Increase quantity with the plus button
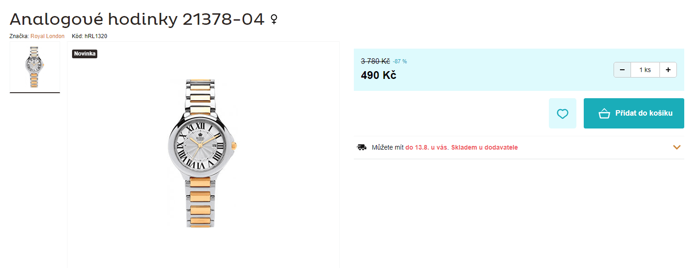Image resolution: width=687 pixels, height=268 pixels. 668,70
